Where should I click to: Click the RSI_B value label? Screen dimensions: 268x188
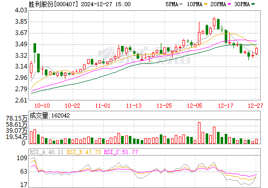click(83, 152)
